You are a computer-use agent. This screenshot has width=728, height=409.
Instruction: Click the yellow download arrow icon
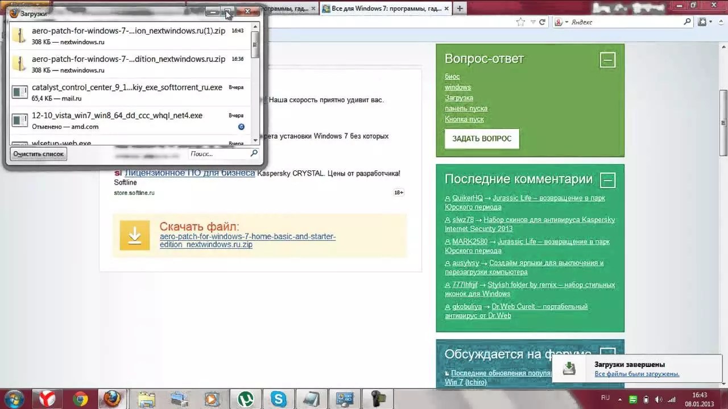135,235
